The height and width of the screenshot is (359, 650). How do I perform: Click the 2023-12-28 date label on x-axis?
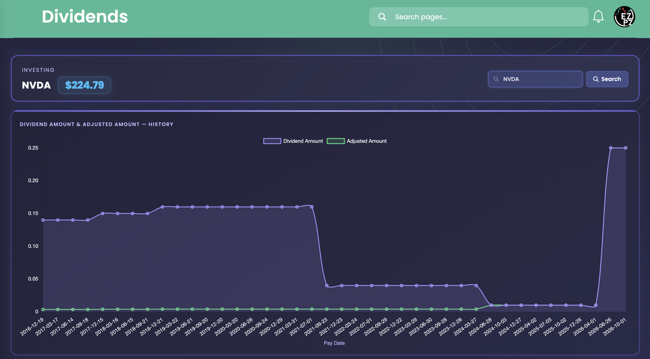tap(451, 327)
